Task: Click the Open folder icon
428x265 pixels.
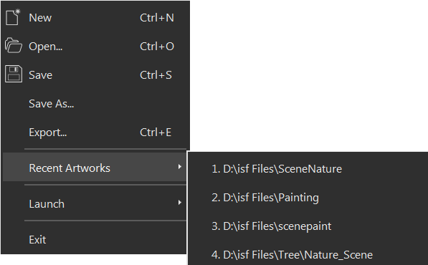Action: [14, 45]
